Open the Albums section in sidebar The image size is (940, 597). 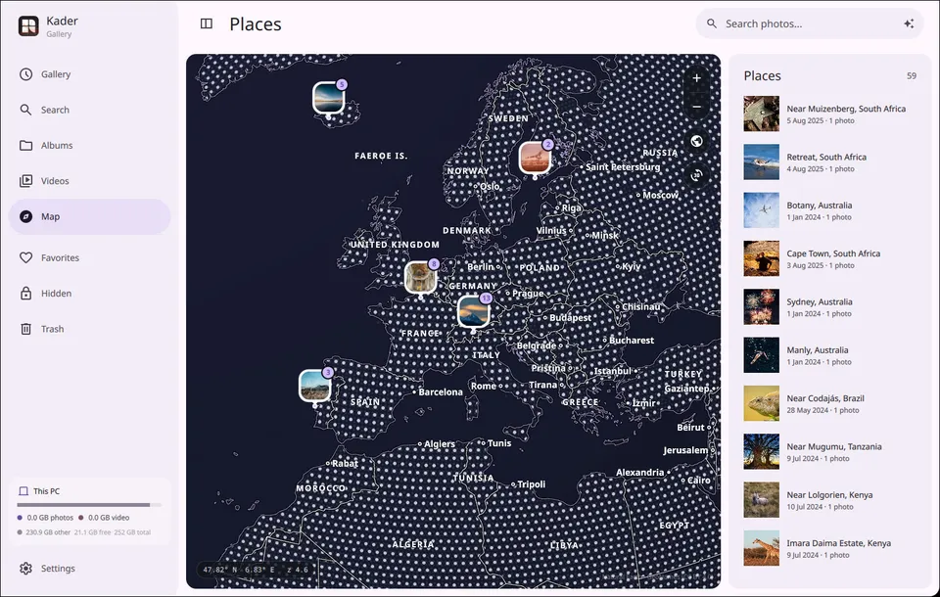point(90,145)
